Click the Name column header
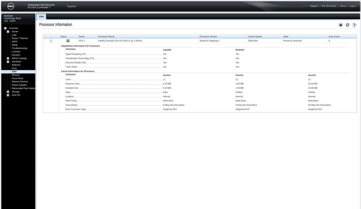Viewport: 361px width, 209px height. pyautogui.click(x=82, y=36)
